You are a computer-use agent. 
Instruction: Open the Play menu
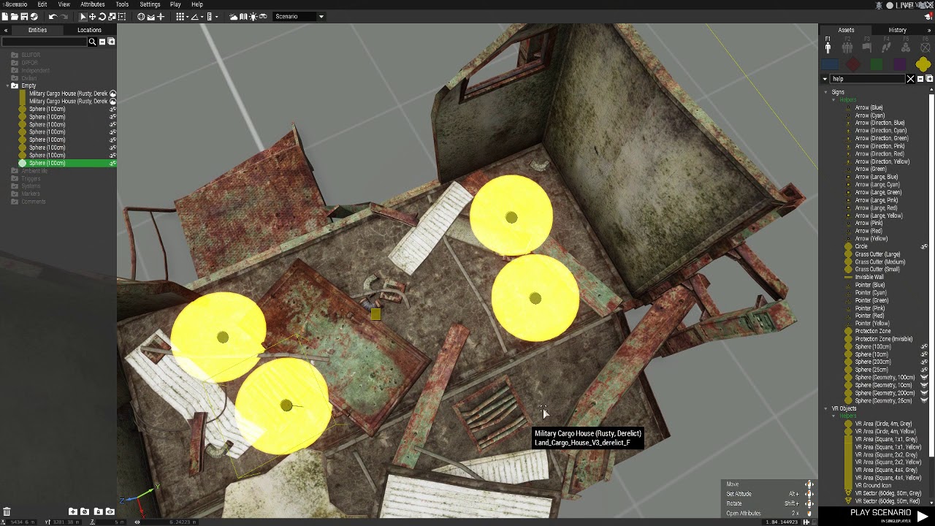[x=175, y=4]
